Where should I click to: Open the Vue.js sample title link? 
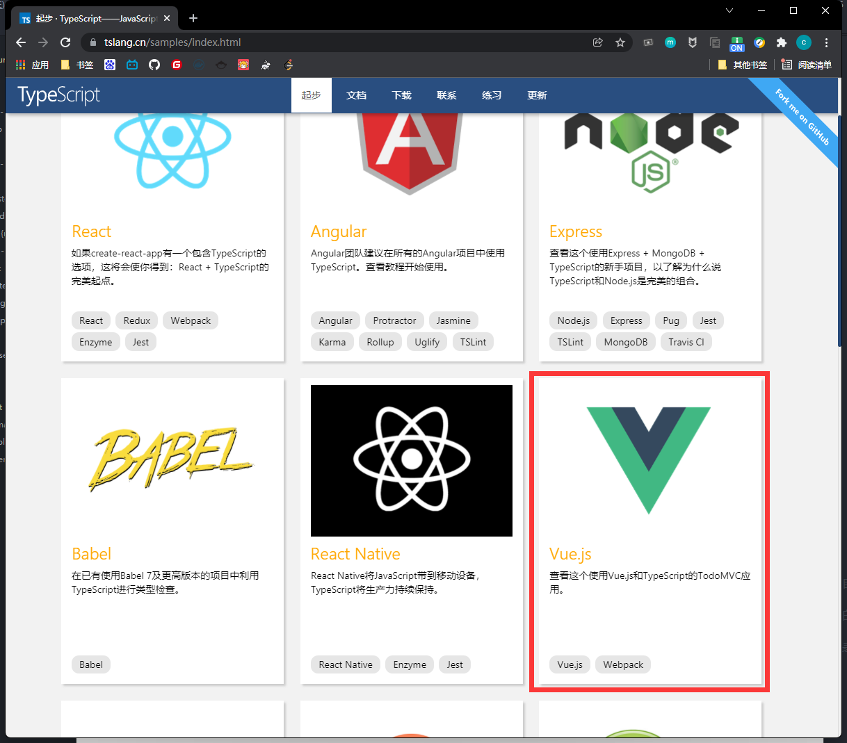coord(570,554)
